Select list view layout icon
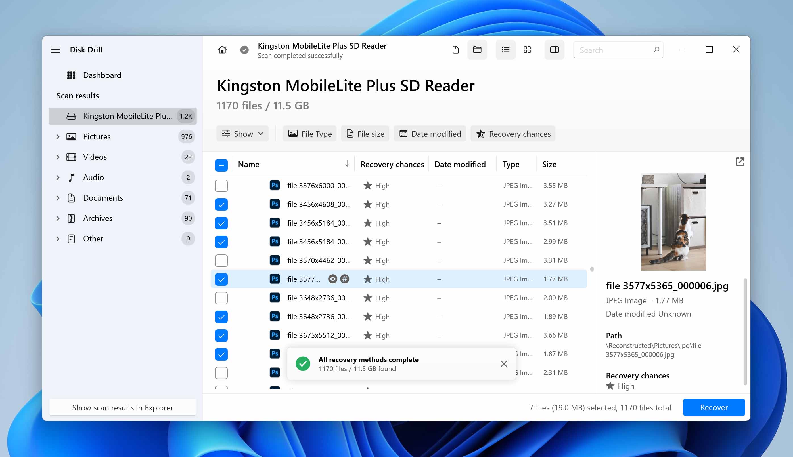Screen dimensions: 793x457 (505, 50)
